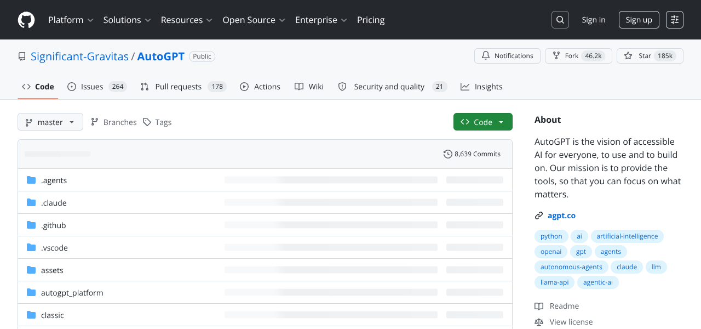Open the master branch selector

coord(50,122)
